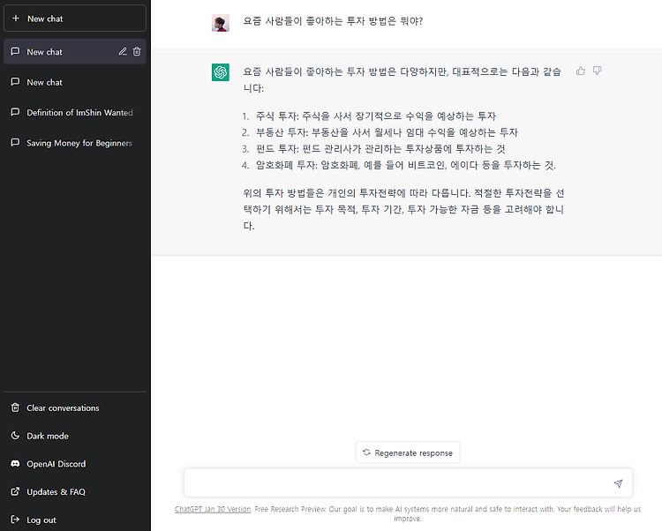
Task: Log out of the account
Action: pyautogui.click(x=75, y=520)
